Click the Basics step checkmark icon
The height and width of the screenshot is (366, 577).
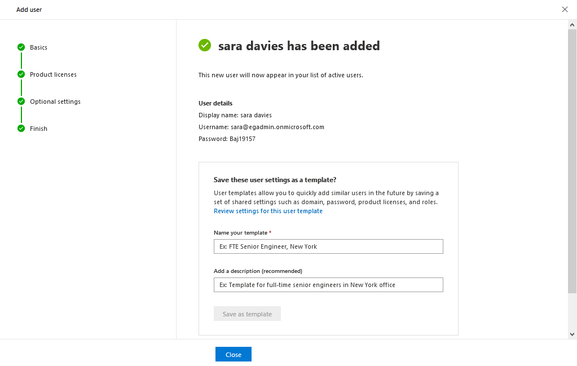pos(21,47)
